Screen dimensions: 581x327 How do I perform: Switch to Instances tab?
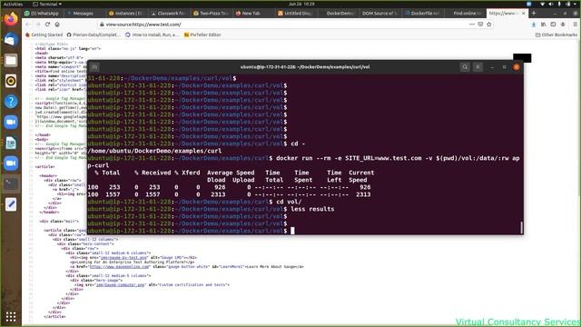click(126, 13)
